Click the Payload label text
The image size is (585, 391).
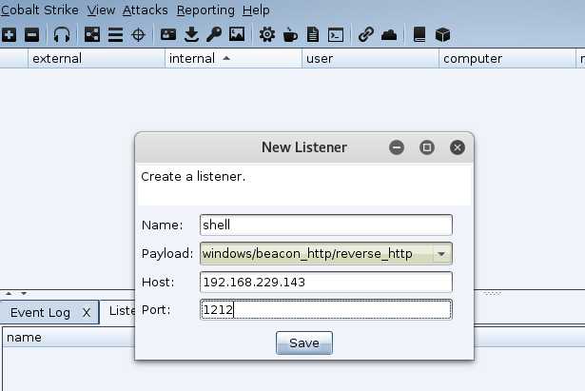tap(167, 254)
